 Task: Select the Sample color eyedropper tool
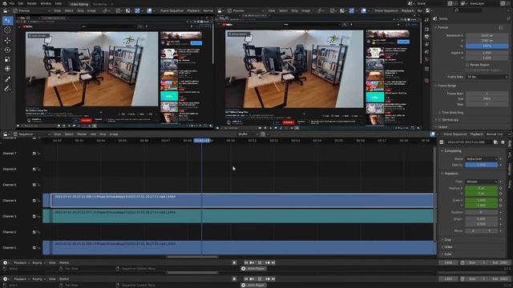(7, 79)
